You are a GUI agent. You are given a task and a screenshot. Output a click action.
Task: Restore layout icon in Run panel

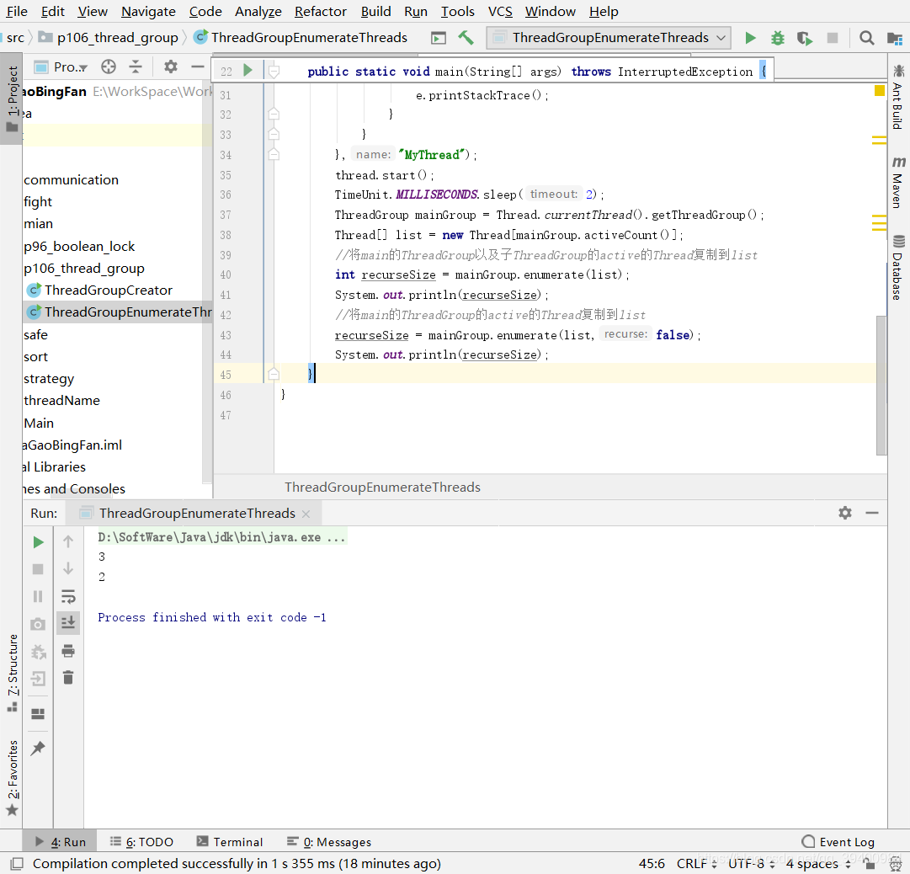point(39,714)
